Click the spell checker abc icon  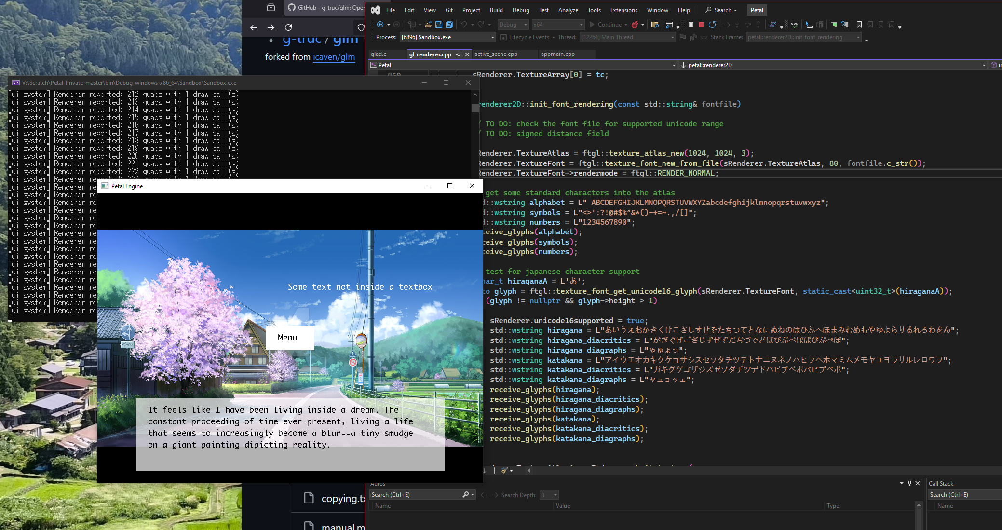(x=794, y=25)
